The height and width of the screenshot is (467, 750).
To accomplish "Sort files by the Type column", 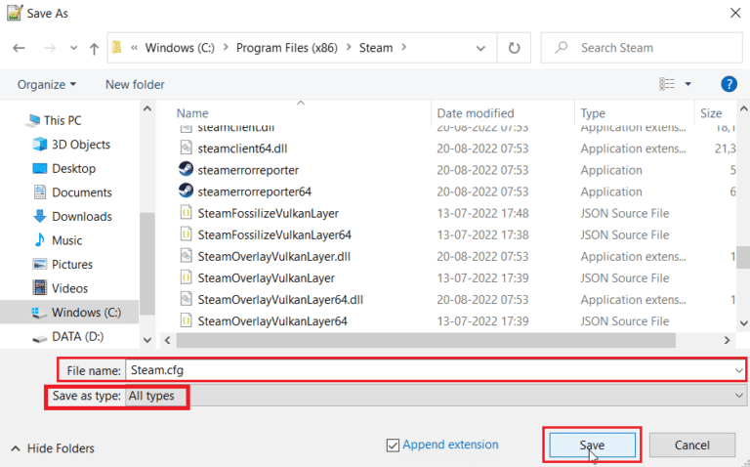I will pyautogui.click(x=593, y=113).
